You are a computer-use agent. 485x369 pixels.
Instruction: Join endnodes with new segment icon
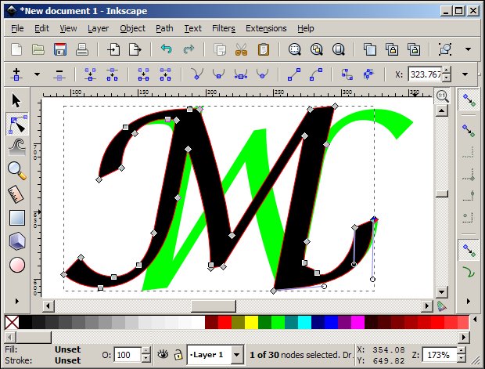(x=143, y=74)
